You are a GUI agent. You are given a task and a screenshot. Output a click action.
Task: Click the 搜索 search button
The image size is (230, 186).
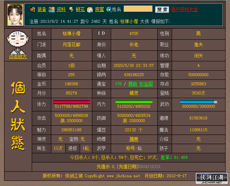[162, 10]
